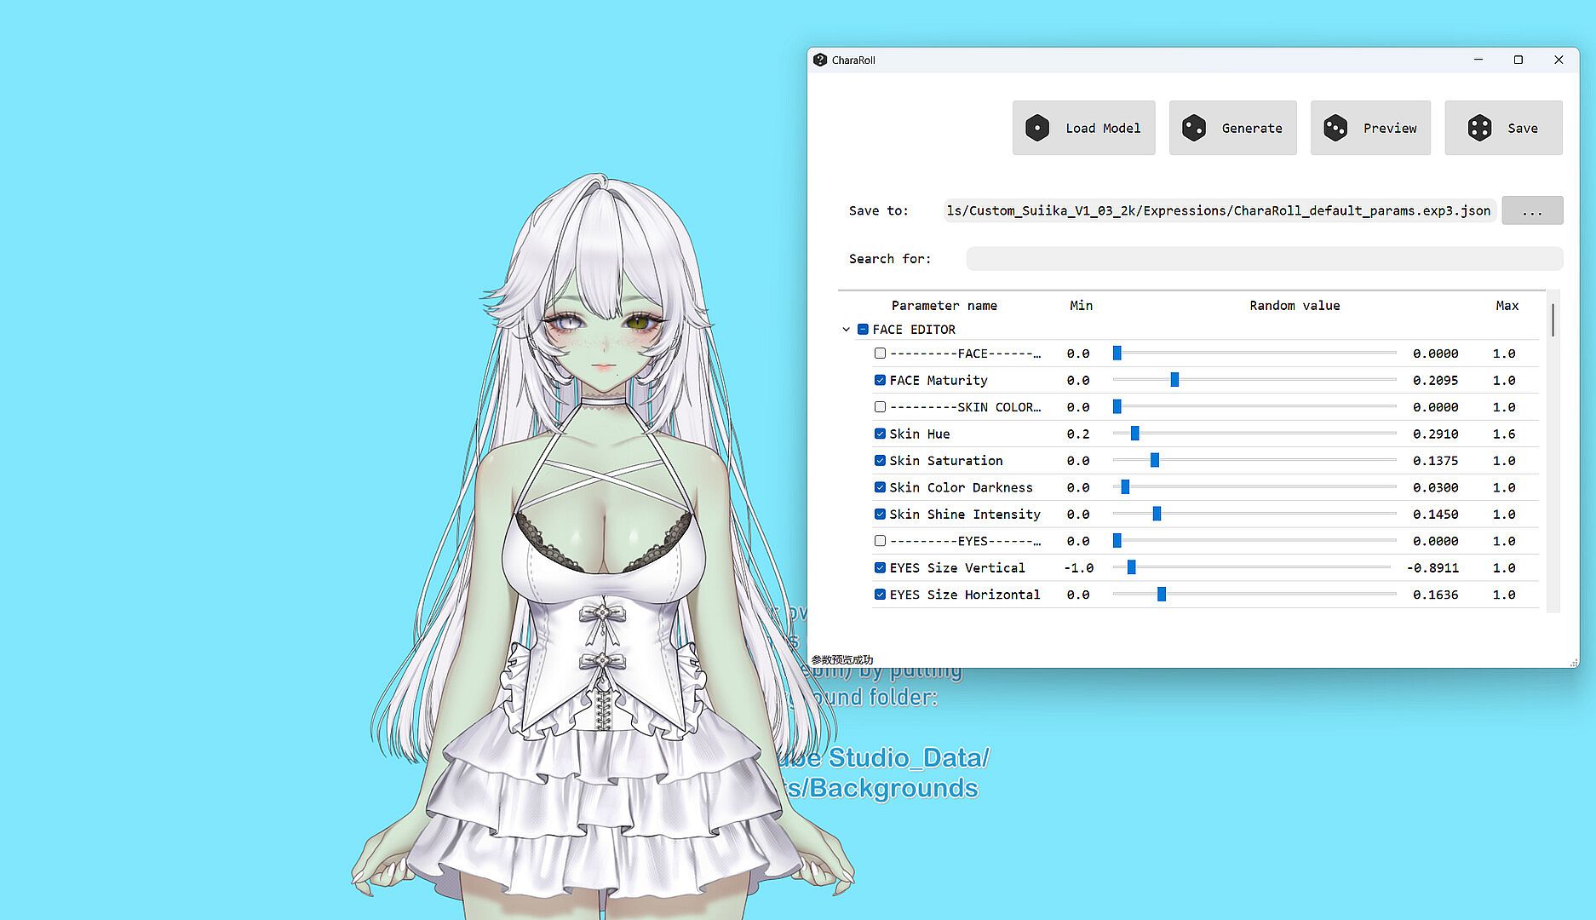Click the Skin Color Darkness value 0.0300
This screenshot has height=920, width=1596.
(x=1436, y=488)
